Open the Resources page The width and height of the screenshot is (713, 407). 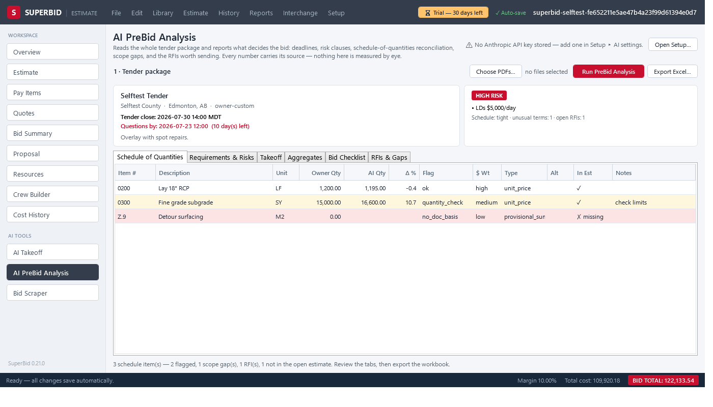tap(52, 174)
